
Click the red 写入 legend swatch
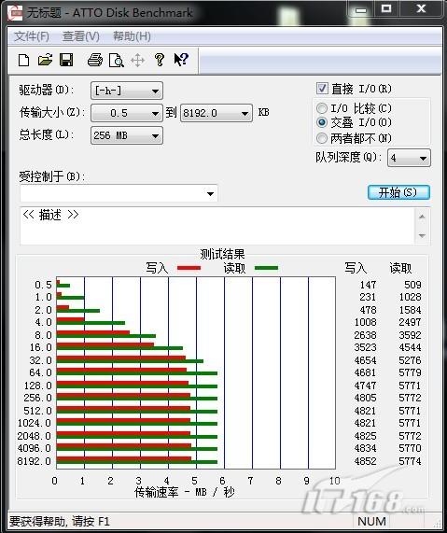pos(189,268)
